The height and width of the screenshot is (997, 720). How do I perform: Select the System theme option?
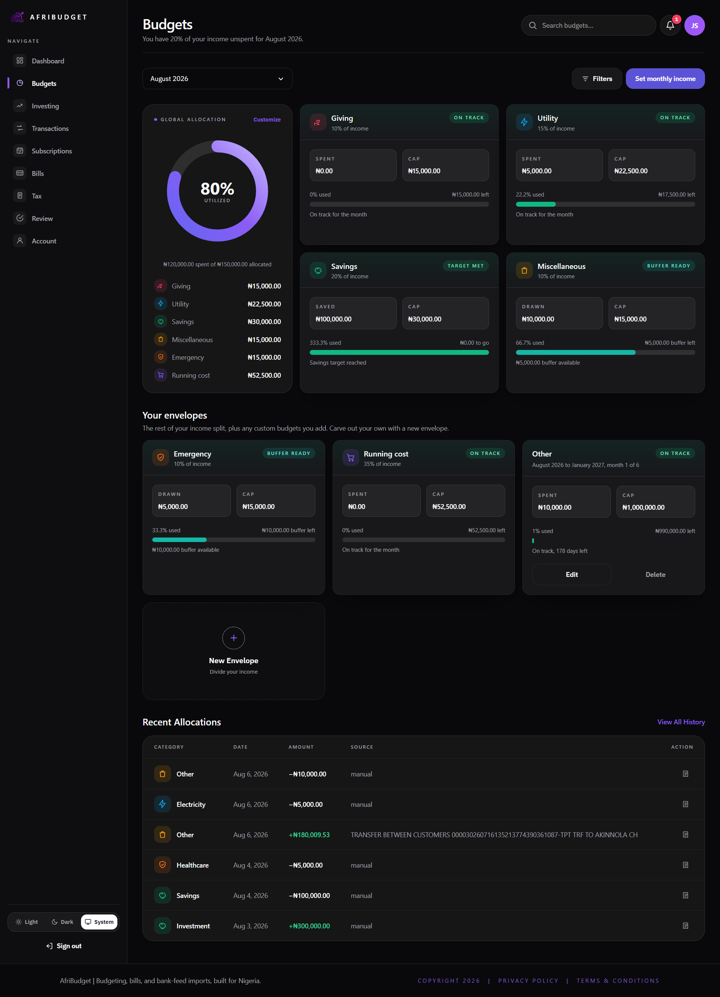[x=99, y=922]
